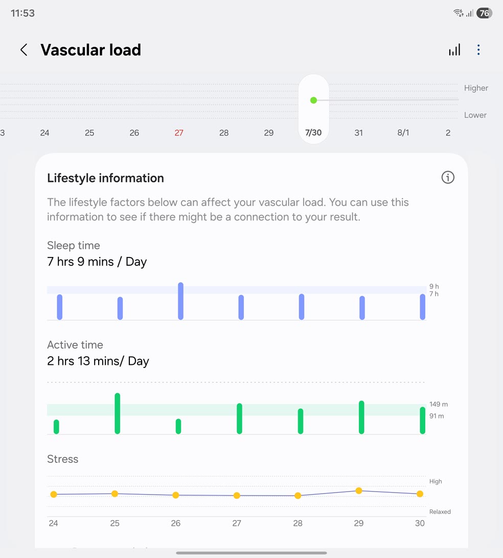Open the three-dot more options menu
The image size is (503, 558).
[x=478, y=50]
